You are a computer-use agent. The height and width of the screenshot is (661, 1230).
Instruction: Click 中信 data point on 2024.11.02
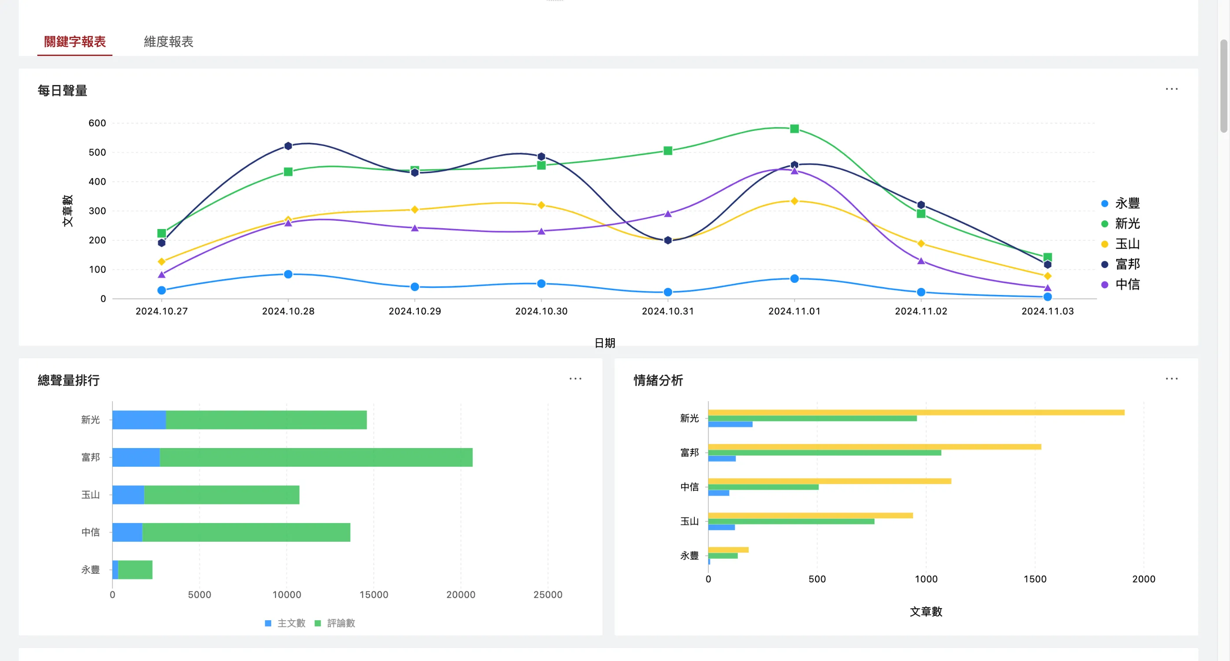tap(921, 261)
